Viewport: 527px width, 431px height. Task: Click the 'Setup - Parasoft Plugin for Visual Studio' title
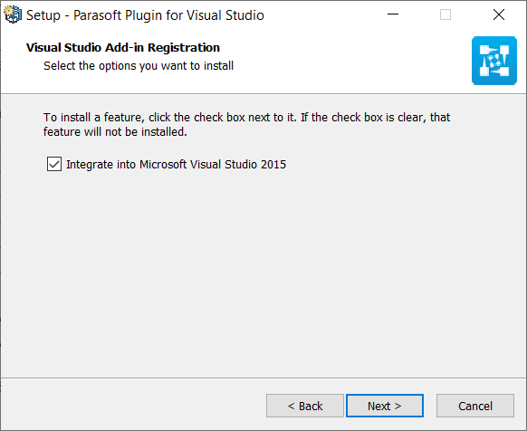click(145, 15)
